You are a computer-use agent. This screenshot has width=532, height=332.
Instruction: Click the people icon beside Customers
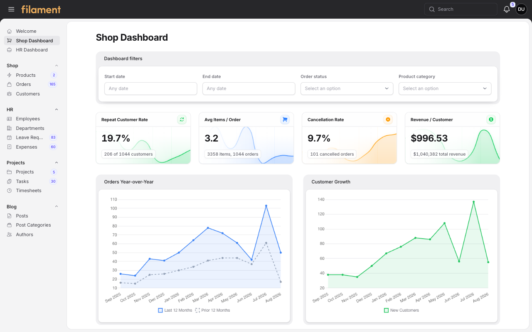coord(10,94)
